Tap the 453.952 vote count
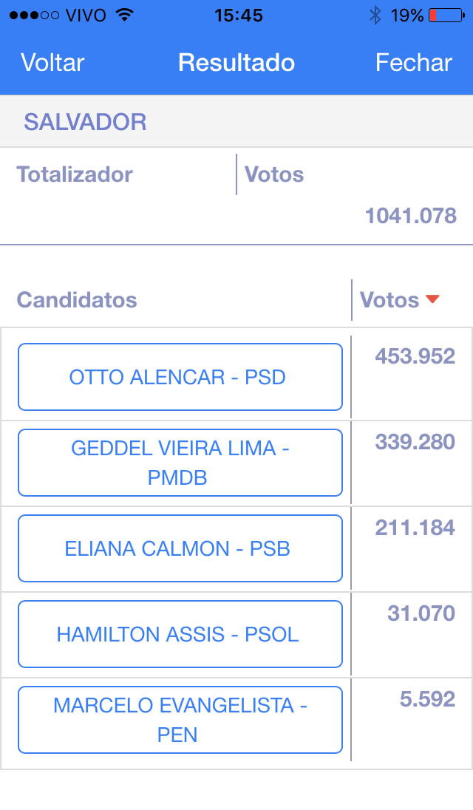473x810 pixels. [x=415, y=356]
